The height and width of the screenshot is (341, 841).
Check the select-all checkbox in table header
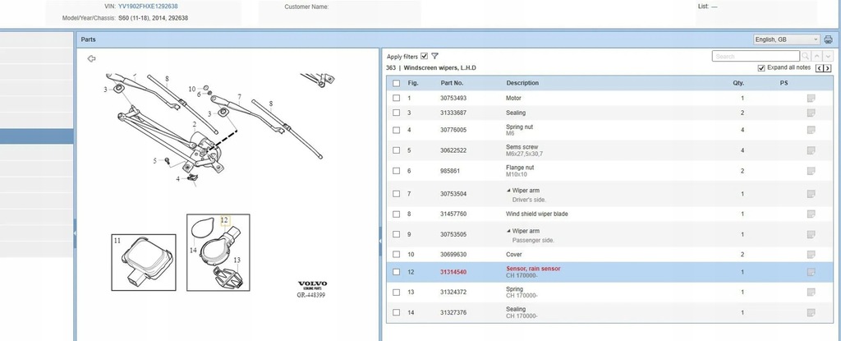coord(396,83)
